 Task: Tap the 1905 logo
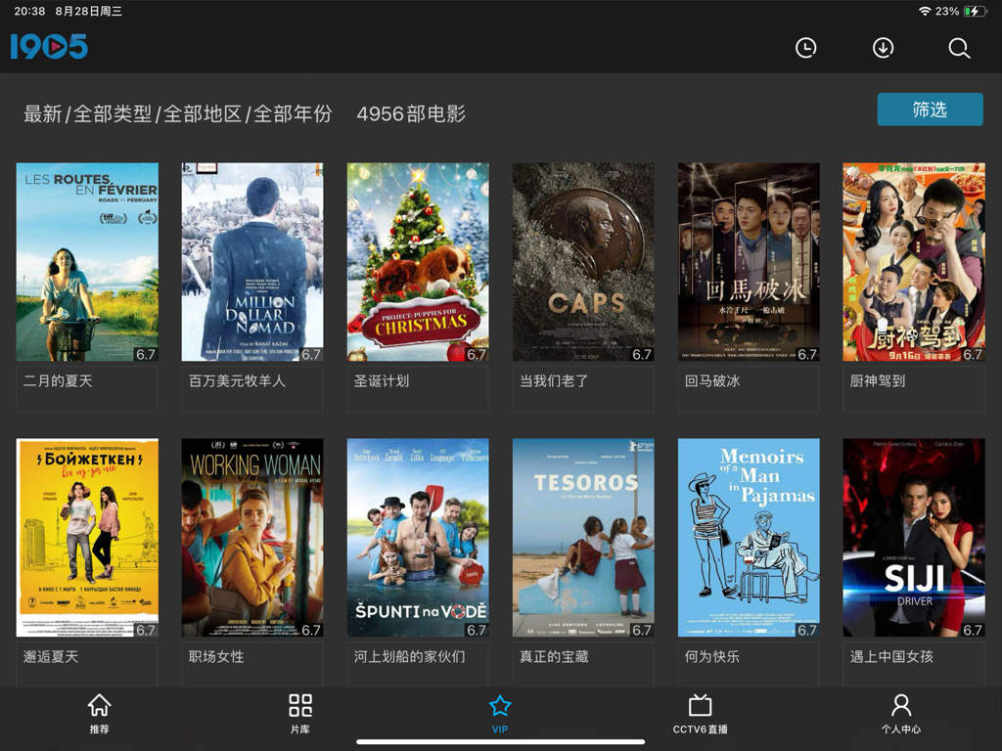point(49,45)
